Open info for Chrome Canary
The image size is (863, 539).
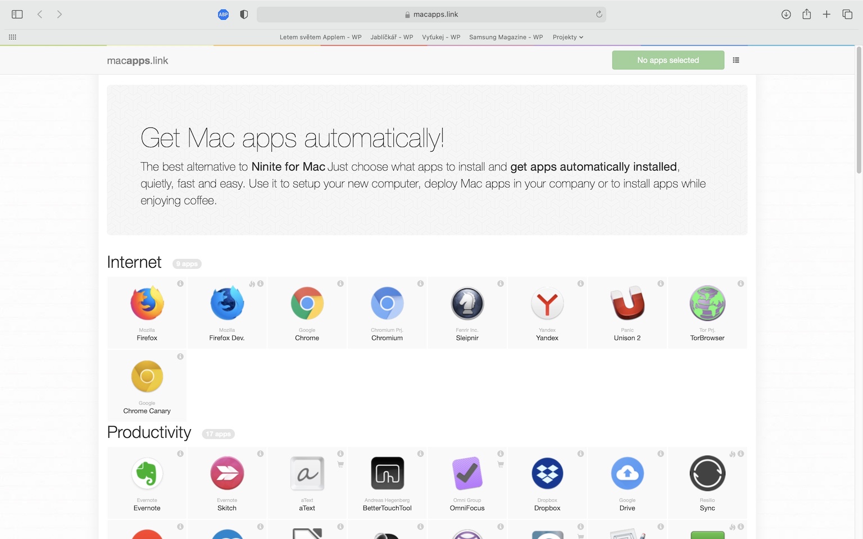(180, 357)
